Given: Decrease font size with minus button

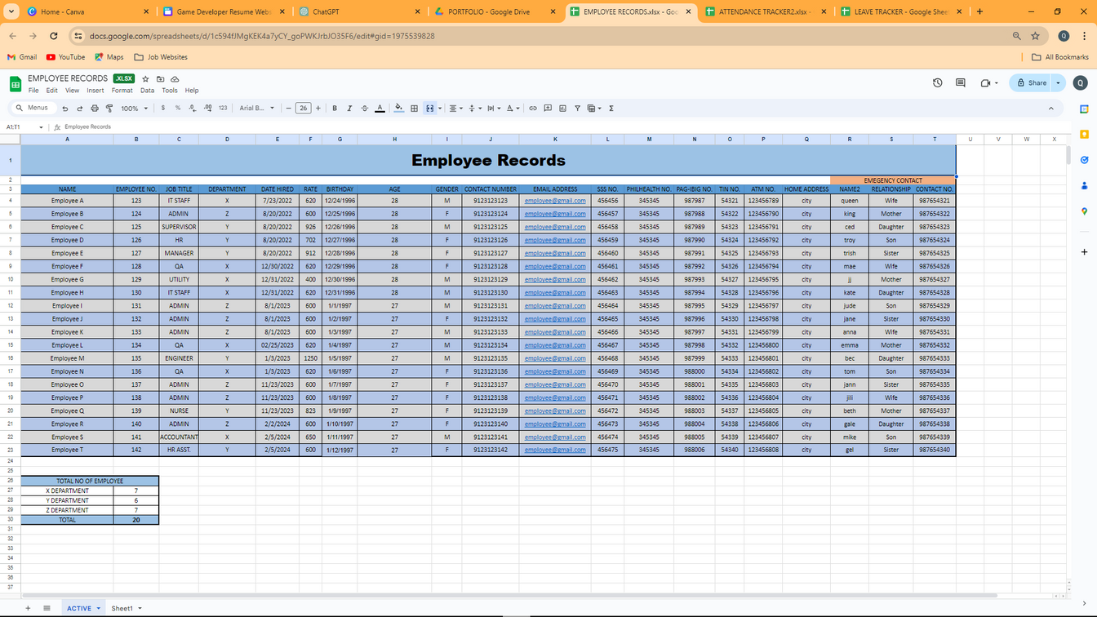Looking at the screenshot, I should click(x=288, y=109).
